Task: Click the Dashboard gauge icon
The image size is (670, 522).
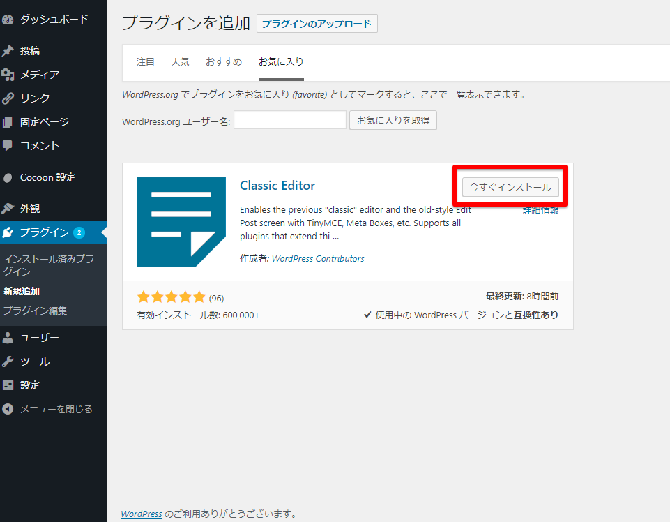Action: (x=8, y=20)
